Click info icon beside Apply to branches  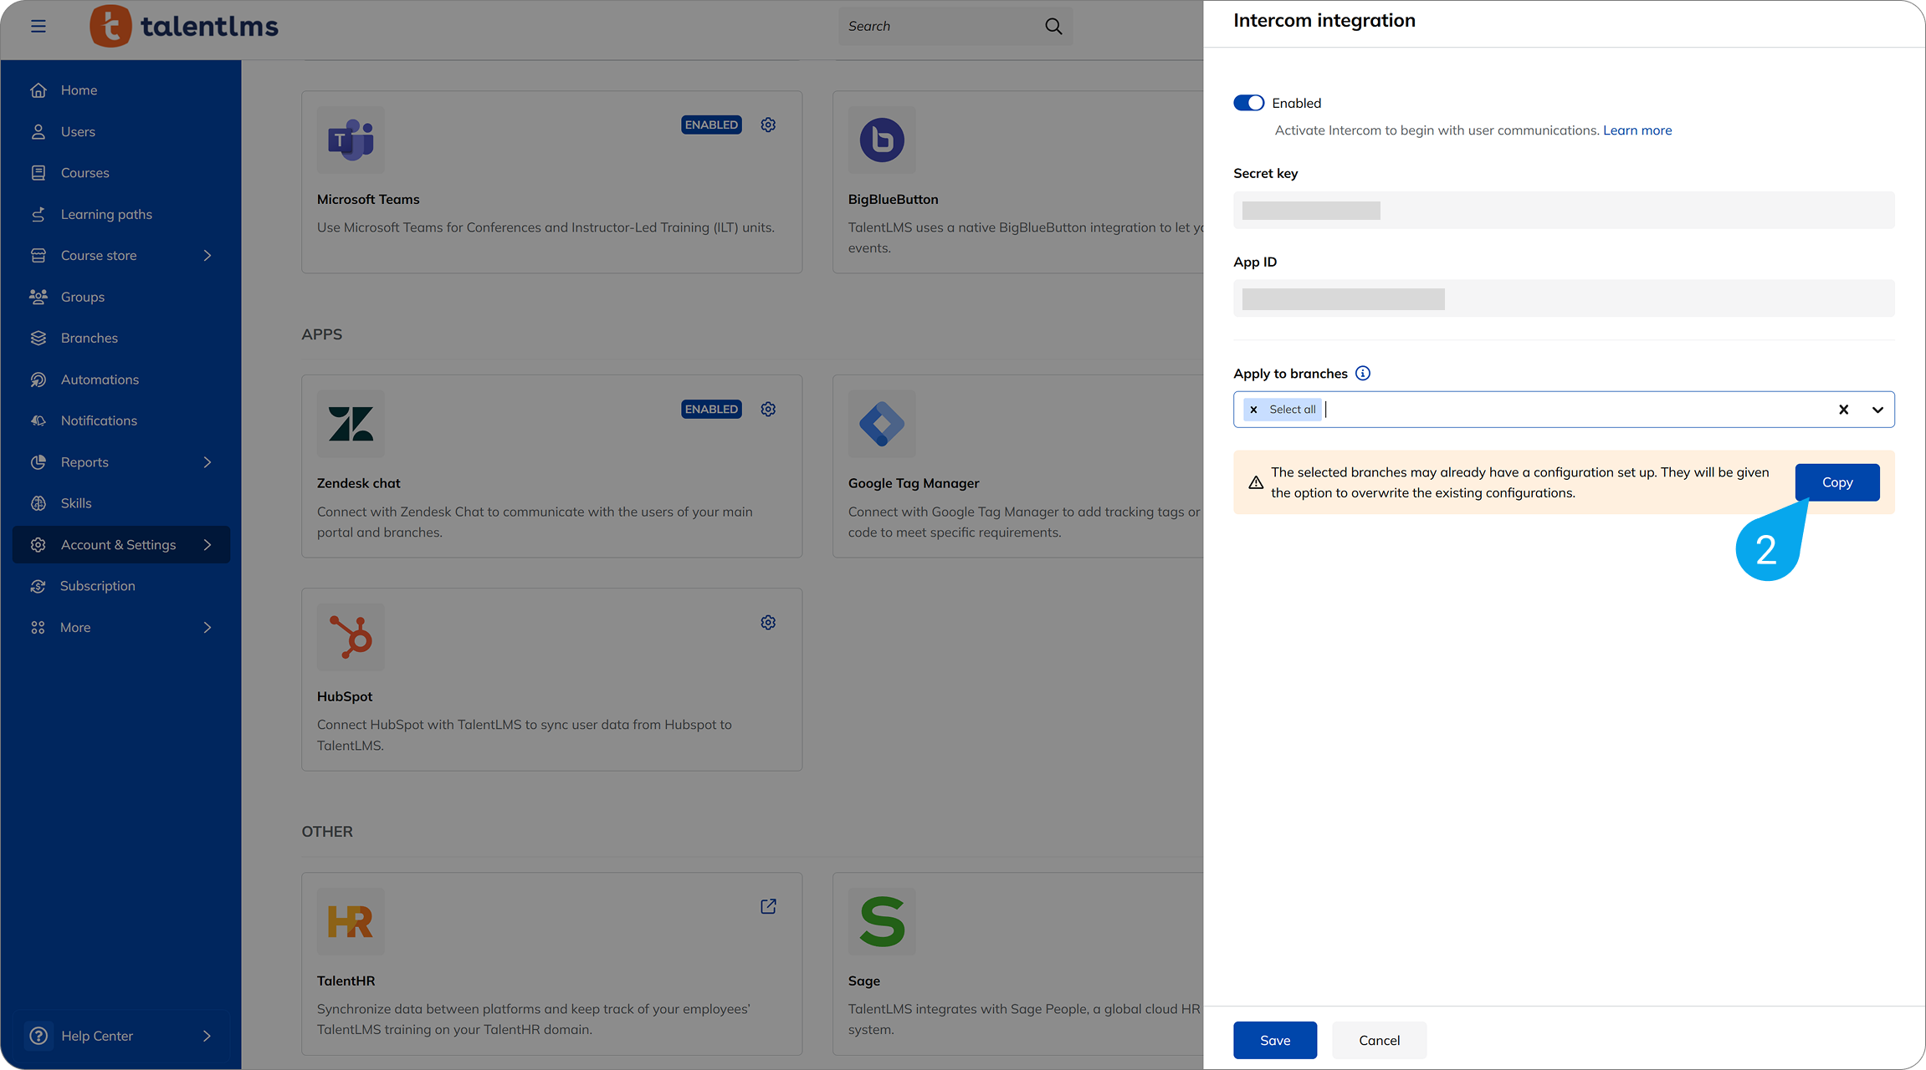(x=1363, y=374)
